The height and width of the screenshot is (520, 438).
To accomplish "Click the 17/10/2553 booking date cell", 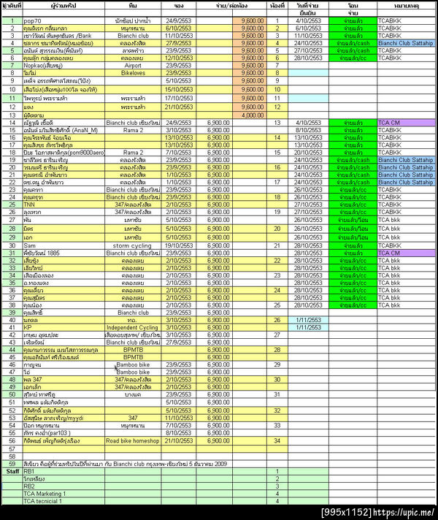I will (178, 98).
